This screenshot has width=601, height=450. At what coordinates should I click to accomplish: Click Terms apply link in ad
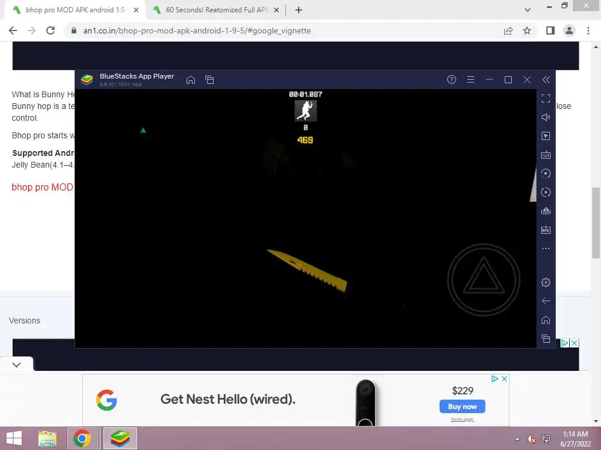click(x=462, y=420)
